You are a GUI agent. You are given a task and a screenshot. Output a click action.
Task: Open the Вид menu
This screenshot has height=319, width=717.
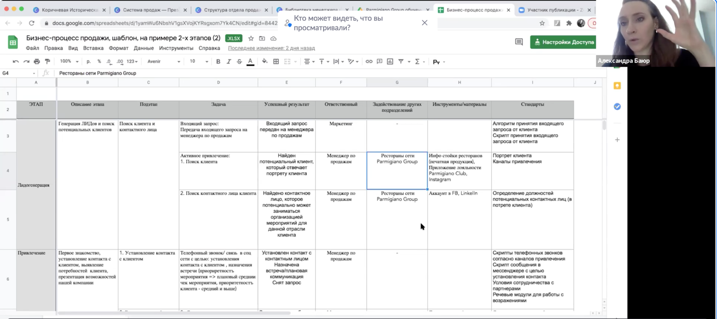pyautogui.click(x=73, y=48)
